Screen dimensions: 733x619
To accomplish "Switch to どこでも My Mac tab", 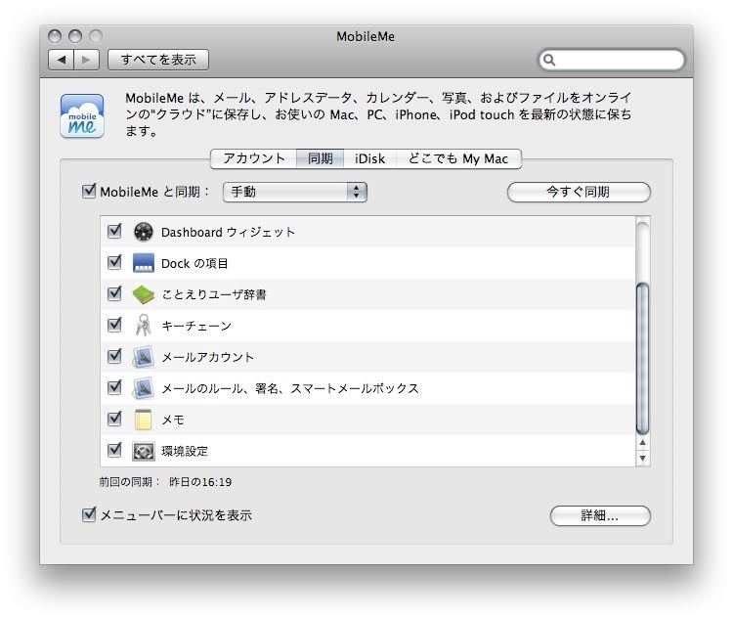I will pyautogui.click(x=458, y=159).
